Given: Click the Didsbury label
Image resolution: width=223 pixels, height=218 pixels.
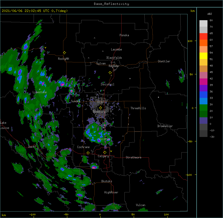Looking at the screenshot, I should 99,112.
